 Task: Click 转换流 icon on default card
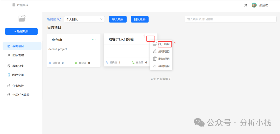50,63
